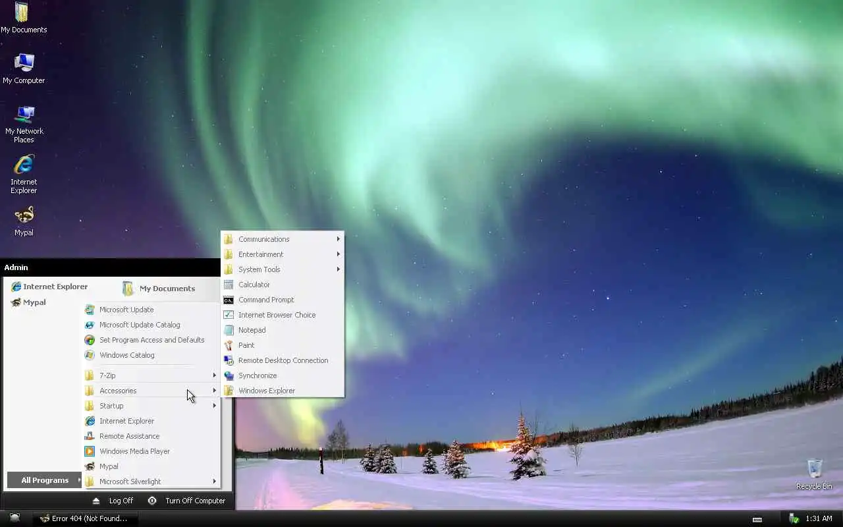Click the Turn Off Computer power icon
Screen dimensions: 843x527
[152, 501]
